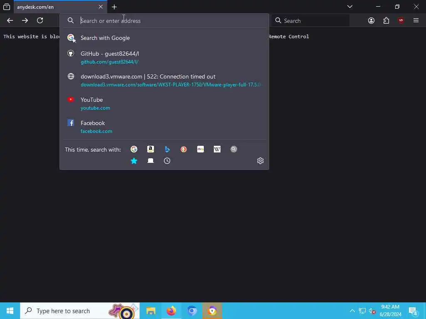Open the download3.vmware.com suggestion
Image resolution: width=426 pixels, height=319 pixels.
pyautogui.click(x=164, y=81)
